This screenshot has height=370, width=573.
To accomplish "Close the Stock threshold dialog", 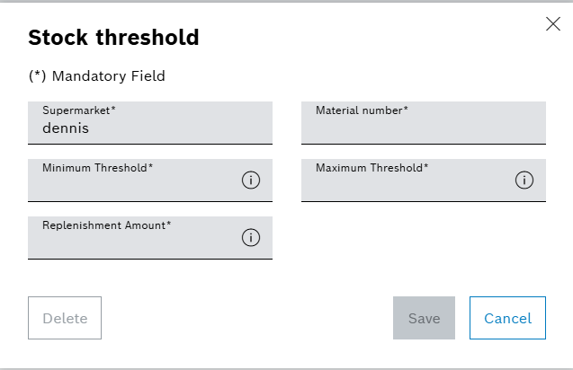I will pos(553,24).
